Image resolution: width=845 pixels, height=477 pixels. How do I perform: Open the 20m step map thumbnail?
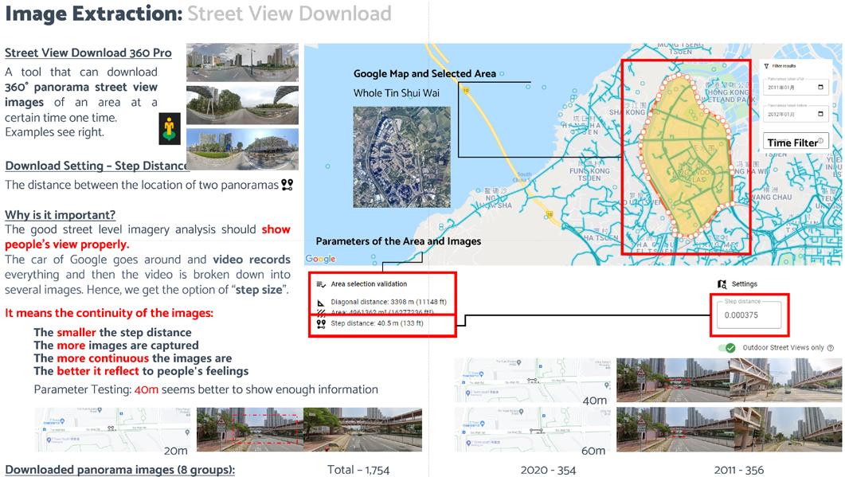(x=112, y=429)
